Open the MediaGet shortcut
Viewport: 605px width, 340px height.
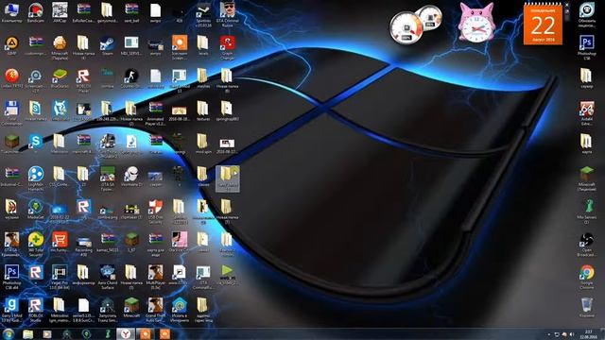[36, 210]
